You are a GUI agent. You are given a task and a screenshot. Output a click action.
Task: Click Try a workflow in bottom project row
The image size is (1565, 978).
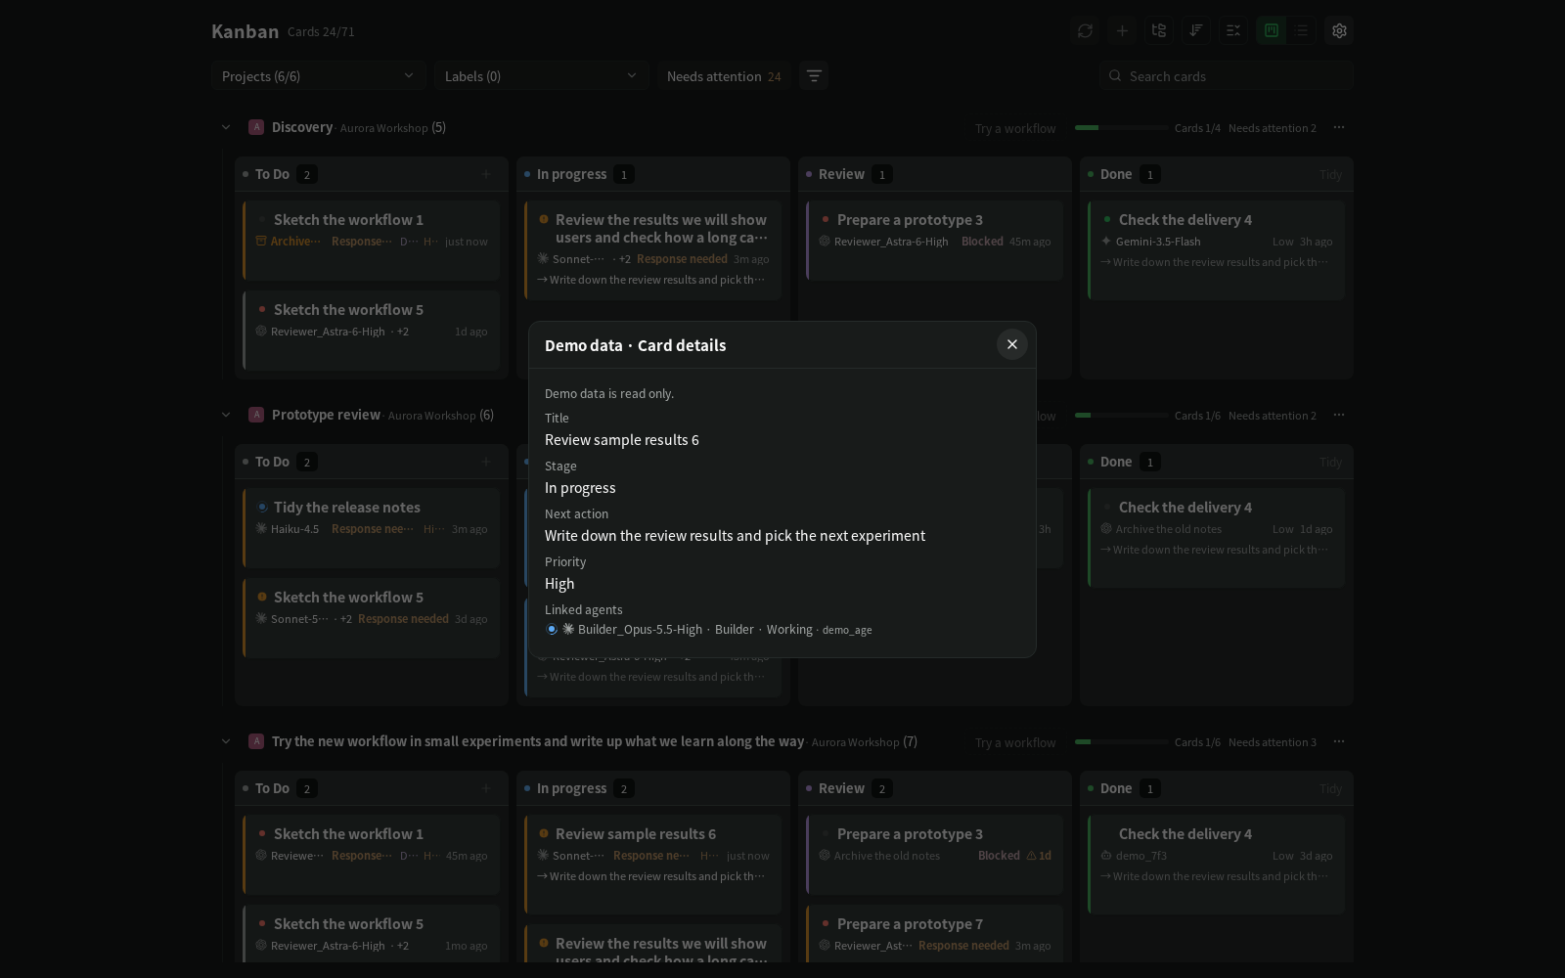click(x=1015, y=742)
